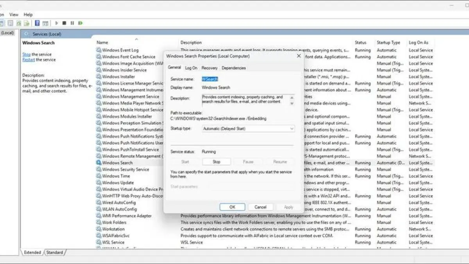Apply changes with the Apply button
The image size is (469, 264).
click(288, 207)
